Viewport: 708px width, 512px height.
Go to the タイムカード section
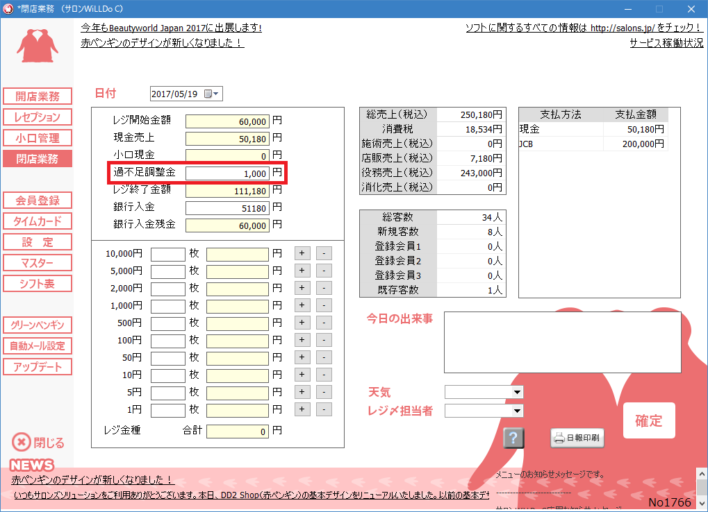click(x=38, y=221)
